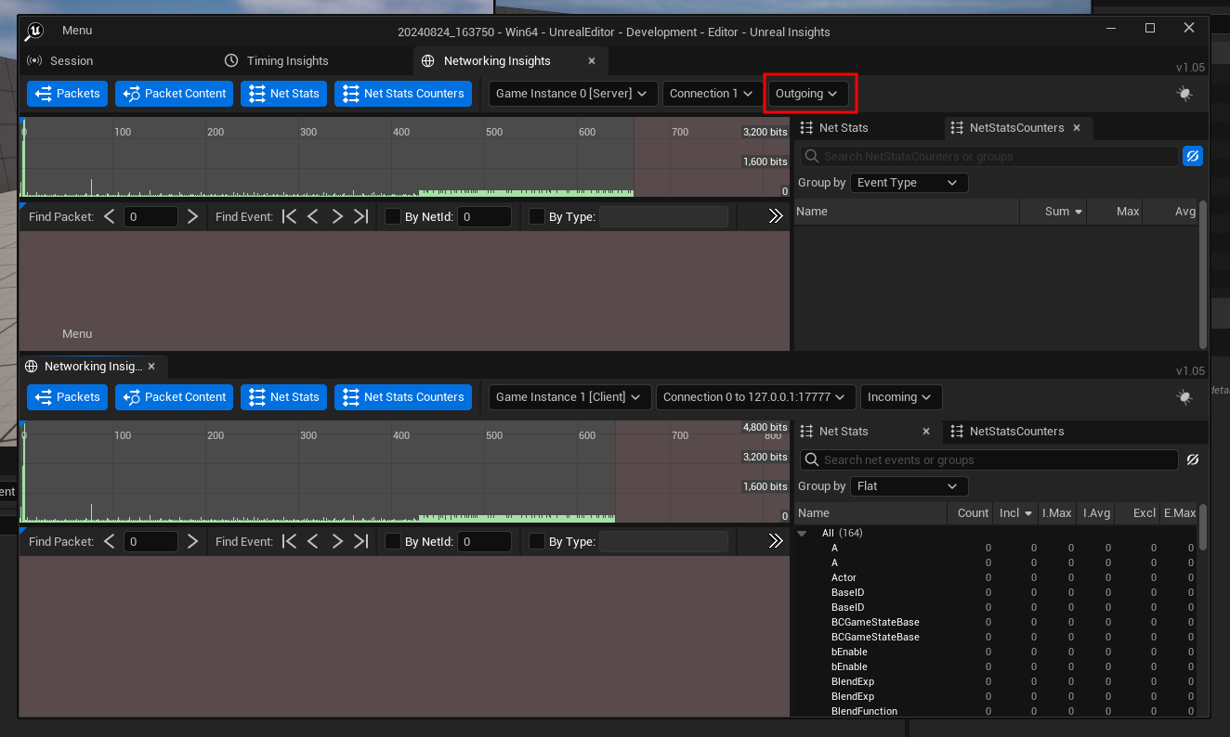
Task: Go to previous packet in upper panel
Action: tap(110, 217)
